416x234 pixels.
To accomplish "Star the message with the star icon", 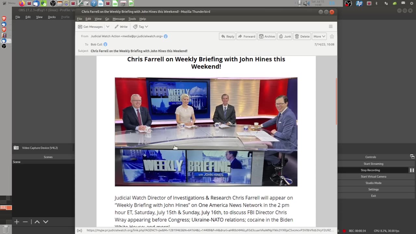I will (332, 36).
